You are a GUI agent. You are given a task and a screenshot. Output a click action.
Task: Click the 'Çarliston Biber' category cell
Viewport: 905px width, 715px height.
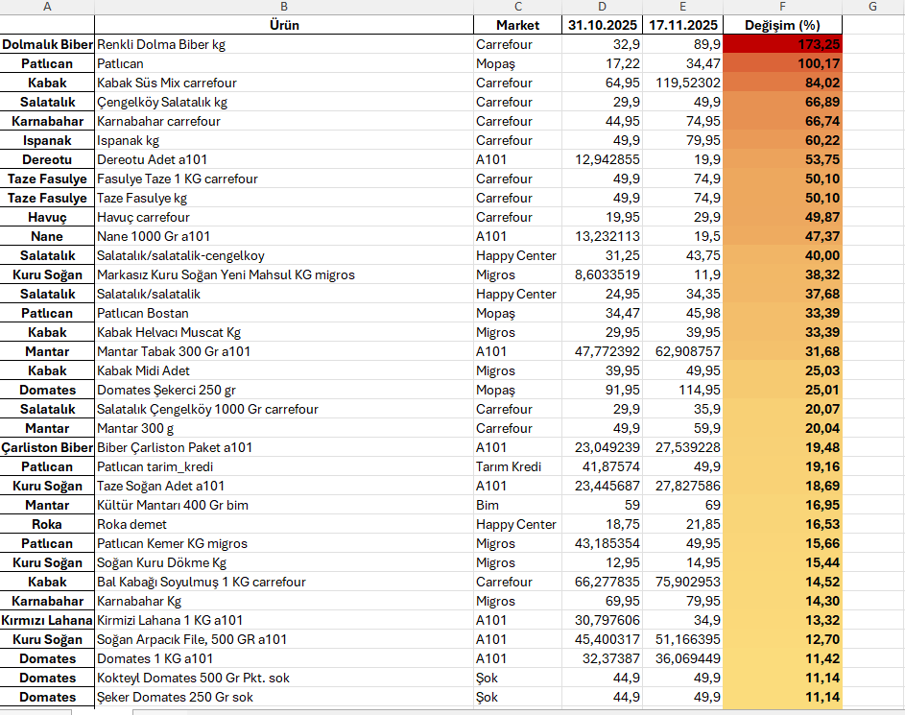point(47,447)
